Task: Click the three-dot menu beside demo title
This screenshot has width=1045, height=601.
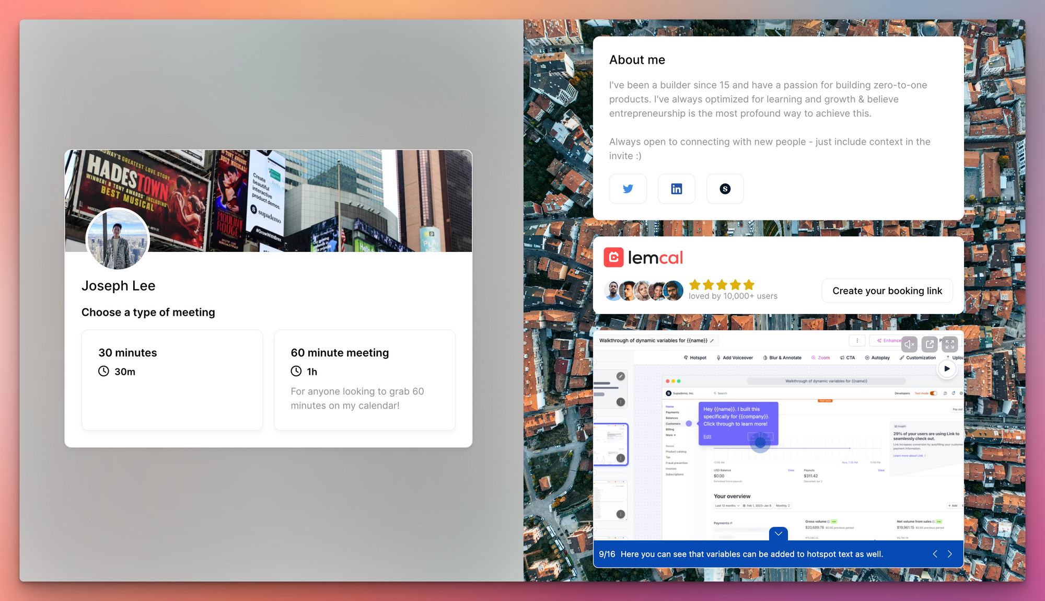Action: pos(857,340)
